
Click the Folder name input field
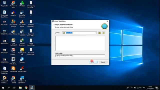(x=80, y=56)
